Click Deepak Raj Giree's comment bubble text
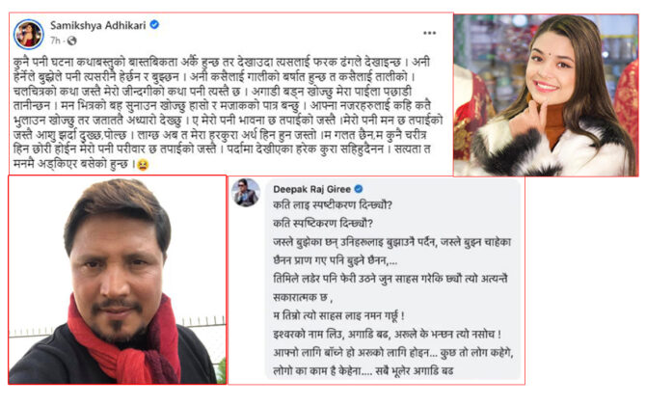Image resolution: width=646 pixels, height=405 pixels. 392,287
